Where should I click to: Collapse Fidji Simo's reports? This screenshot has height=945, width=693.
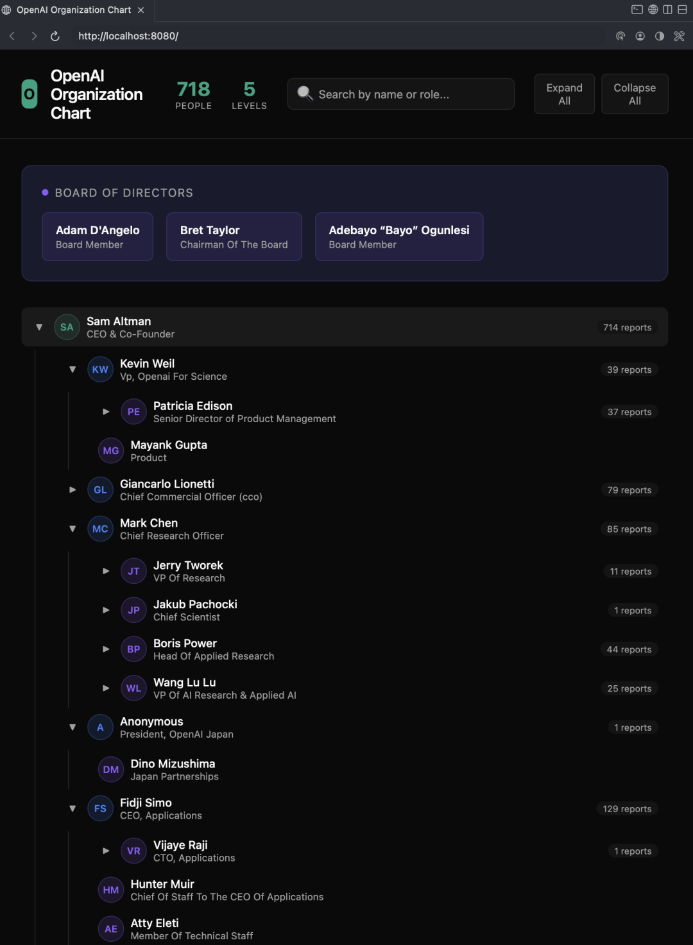coord(73,809)
